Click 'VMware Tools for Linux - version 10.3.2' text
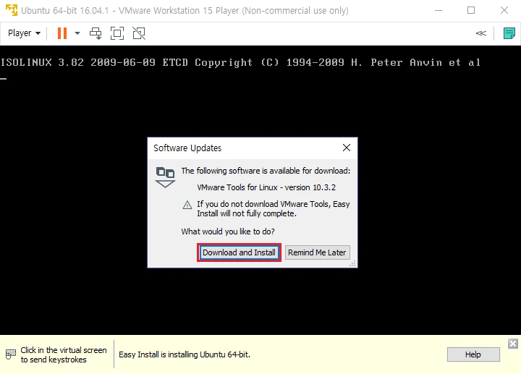This screenshot has height=374, width=521. click(266, 187)
